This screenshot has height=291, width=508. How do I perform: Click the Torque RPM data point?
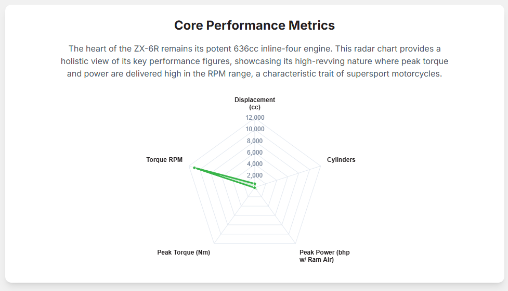click(194, 168)
